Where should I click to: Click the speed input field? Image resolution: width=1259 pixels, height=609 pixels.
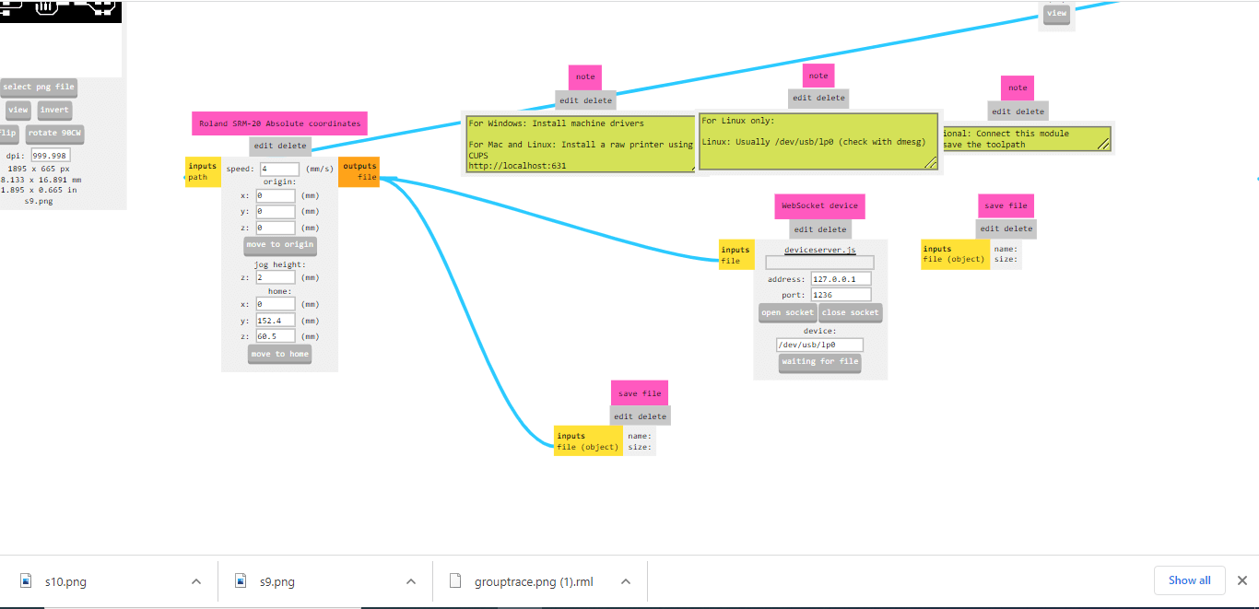[279, 170]
